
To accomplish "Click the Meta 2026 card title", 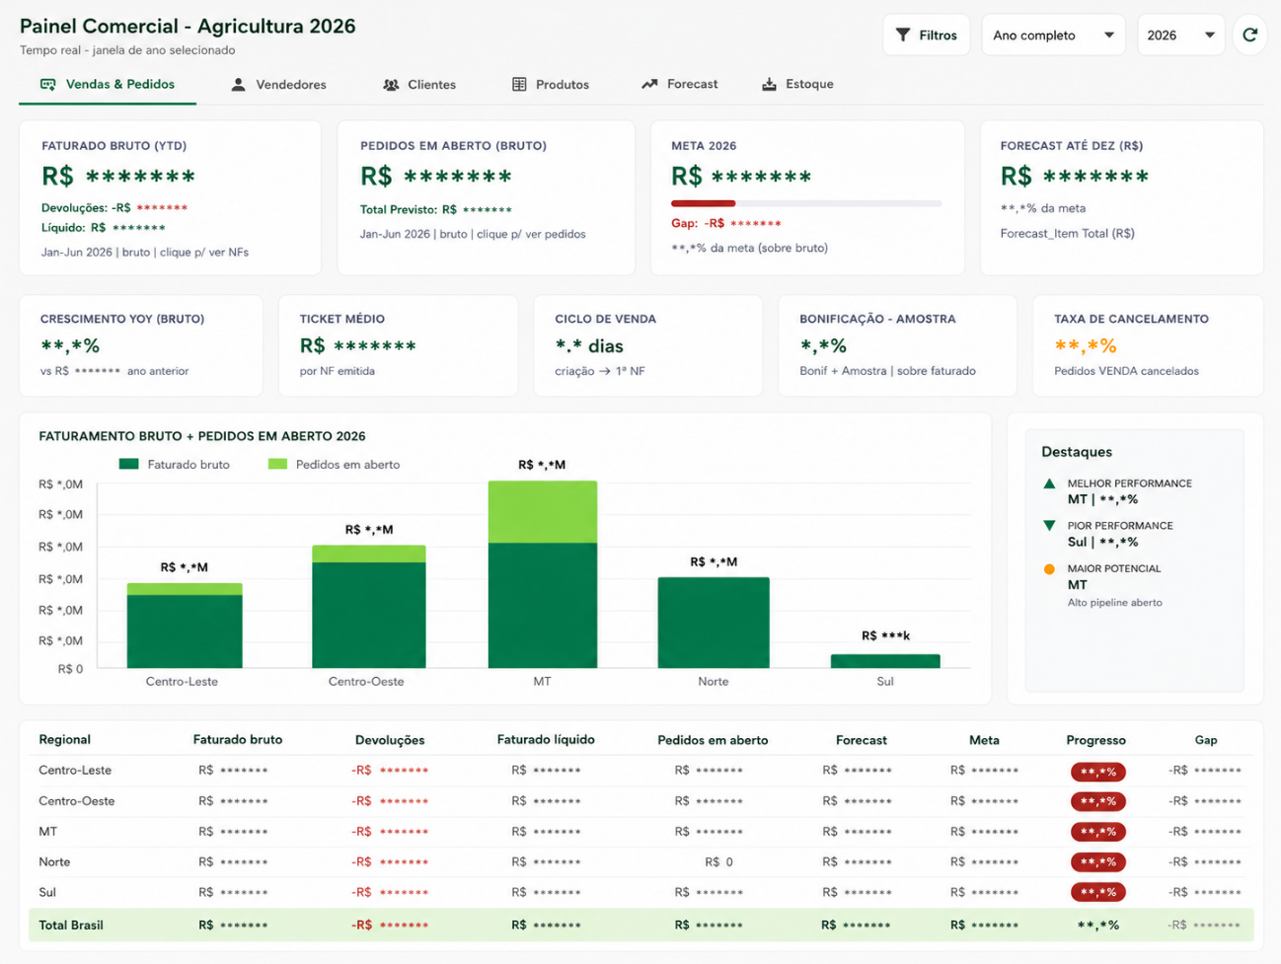I will (704, 145).
